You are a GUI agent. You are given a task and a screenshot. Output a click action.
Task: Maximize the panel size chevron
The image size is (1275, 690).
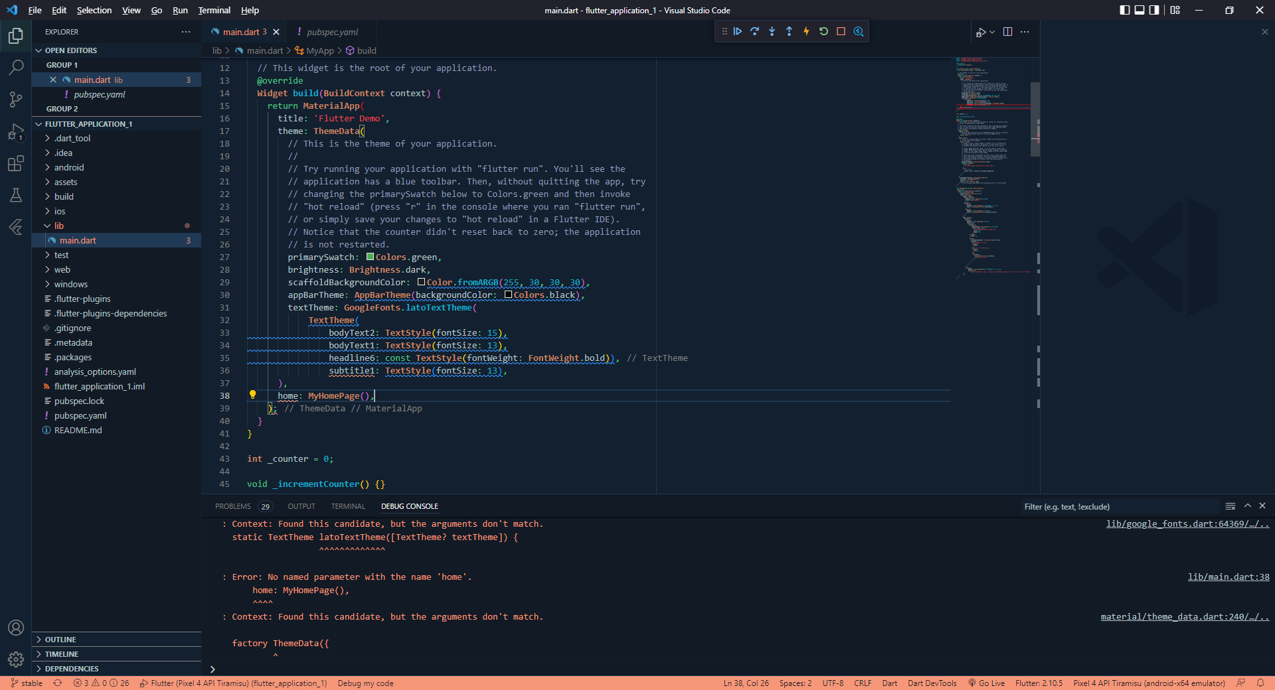[1248, 506]
